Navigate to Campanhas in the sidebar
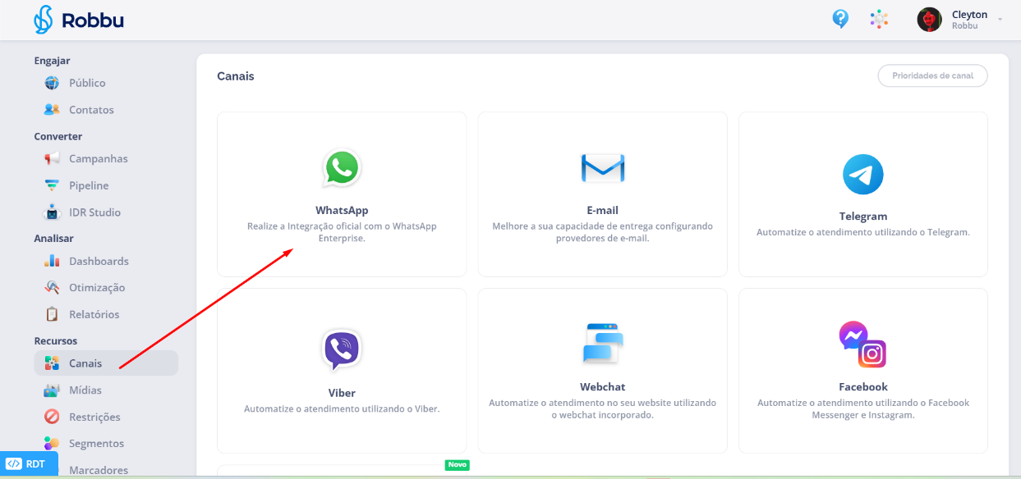 pyautogui.click(x=98, y=158)
